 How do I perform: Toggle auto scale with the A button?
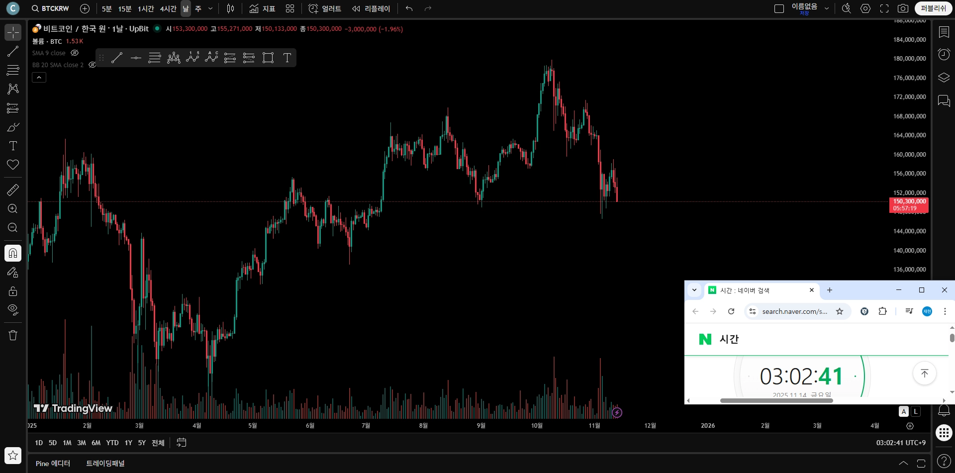[904, 411]
